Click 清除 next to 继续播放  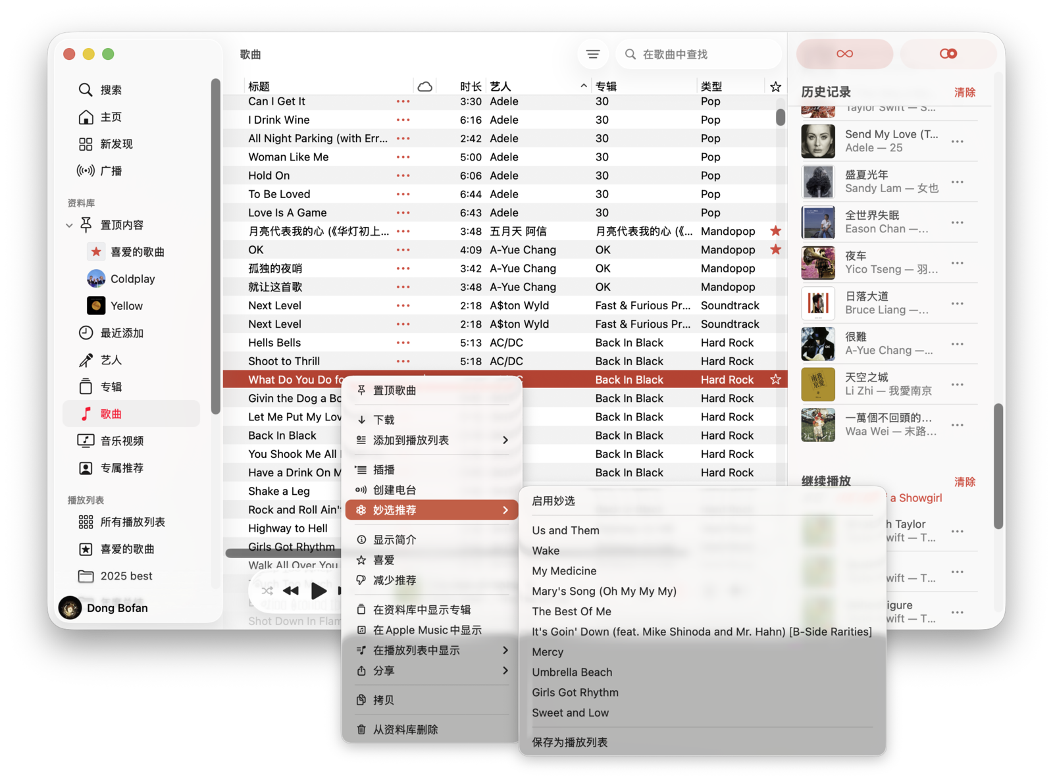965,482
